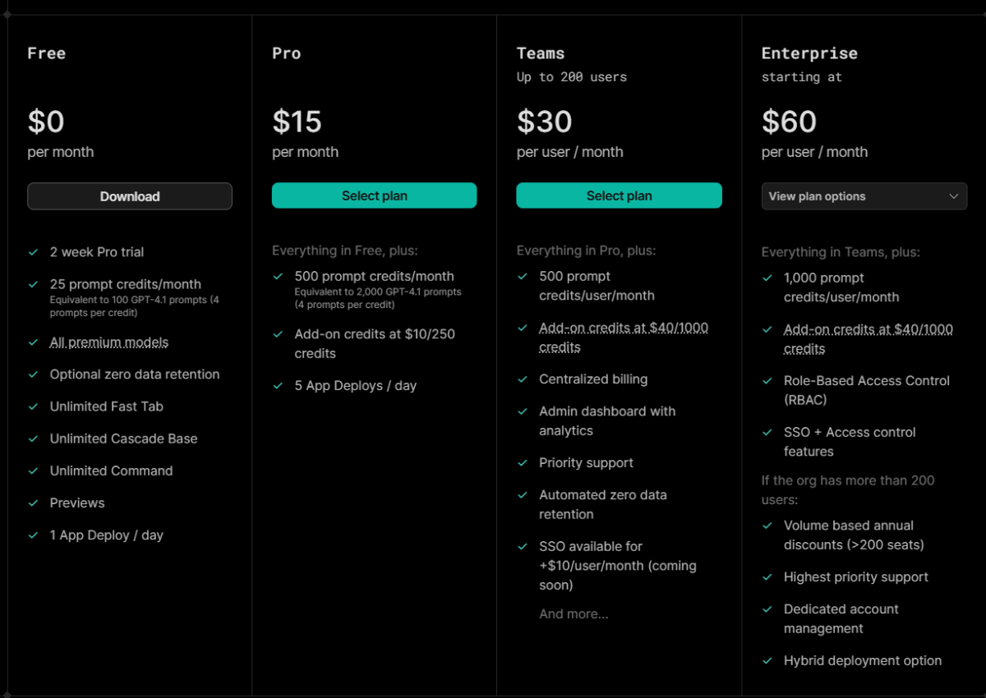Select plan for the Pro tier
Viewport: 986px width, 698px height.
[374, 195]
